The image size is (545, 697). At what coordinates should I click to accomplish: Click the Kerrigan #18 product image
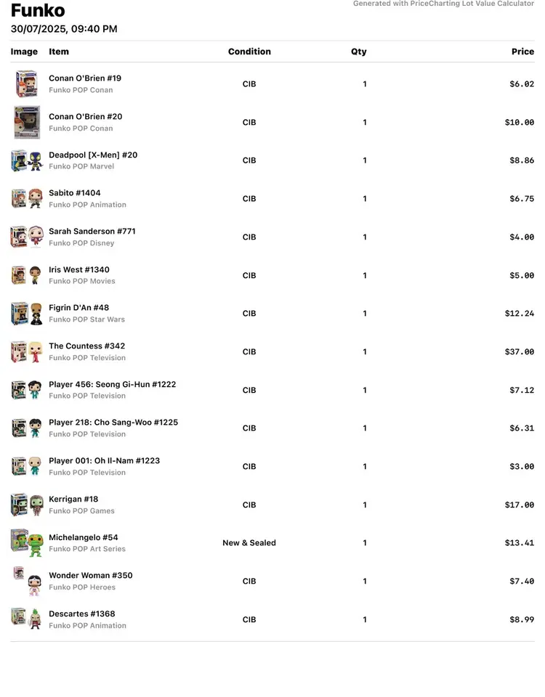point(26,505)
